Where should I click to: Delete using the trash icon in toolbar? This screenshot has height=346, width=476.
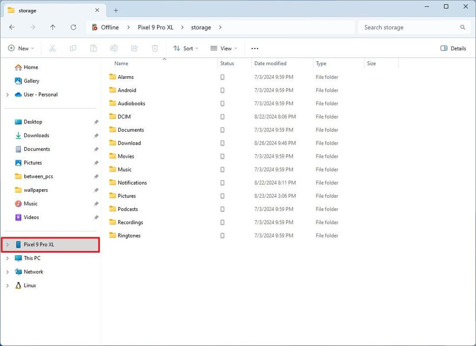click(x=155, y=48)
